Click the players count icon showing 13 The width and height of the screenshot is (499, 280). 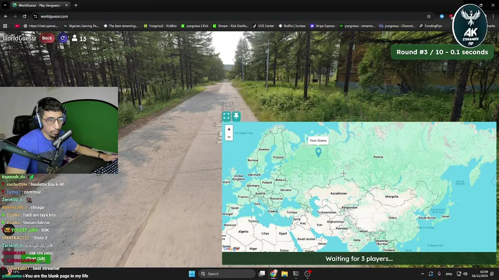click(74, 38)
